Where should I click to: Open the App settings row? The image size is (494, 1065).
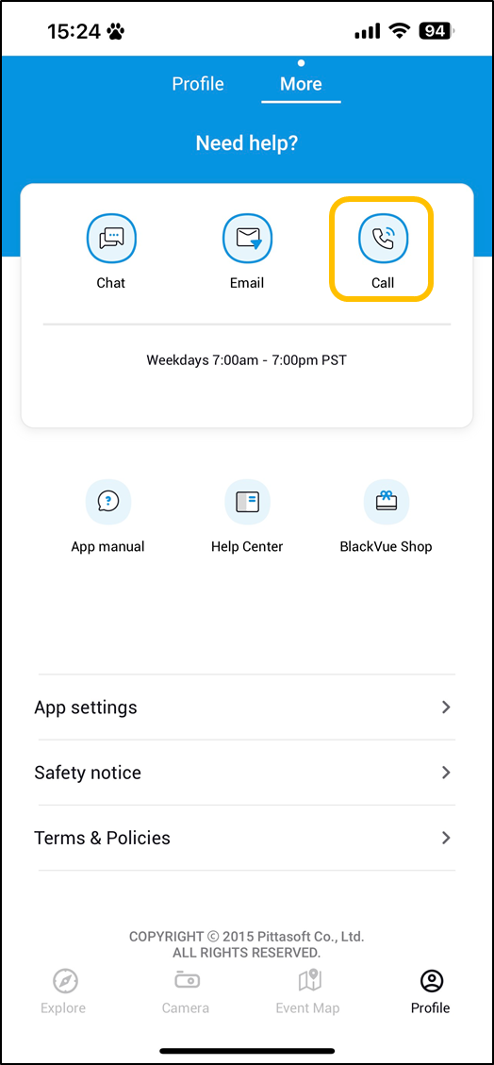247,707
